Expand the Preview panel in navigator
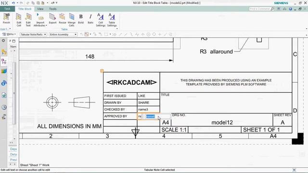This screenshot has width=308, height=173. click(x=13, y=160)
